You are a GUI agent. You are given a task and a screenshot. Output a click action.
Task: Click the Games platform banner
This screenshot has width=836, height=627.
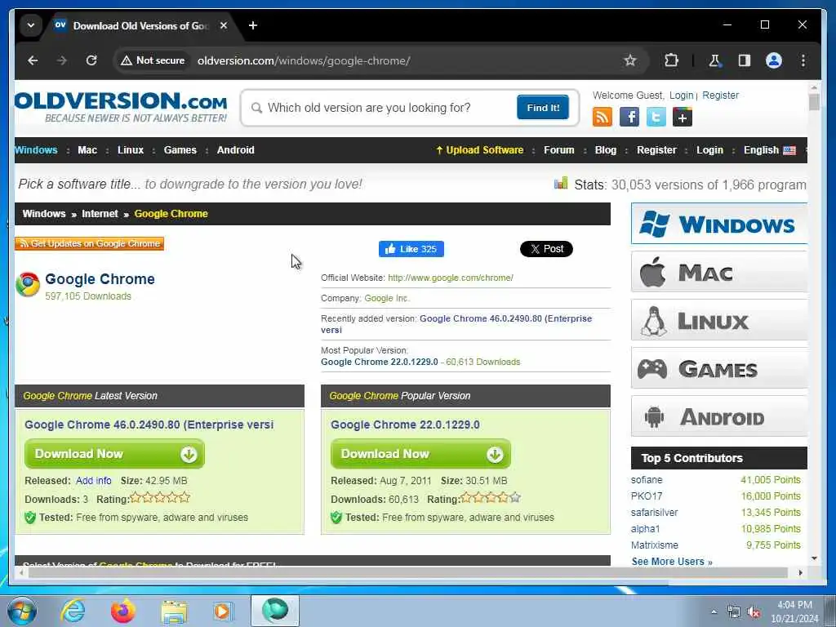point(718,368)
